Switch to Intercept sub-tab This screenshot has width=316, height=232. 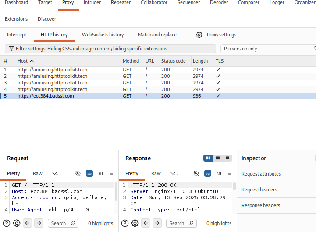click(17, 35)
